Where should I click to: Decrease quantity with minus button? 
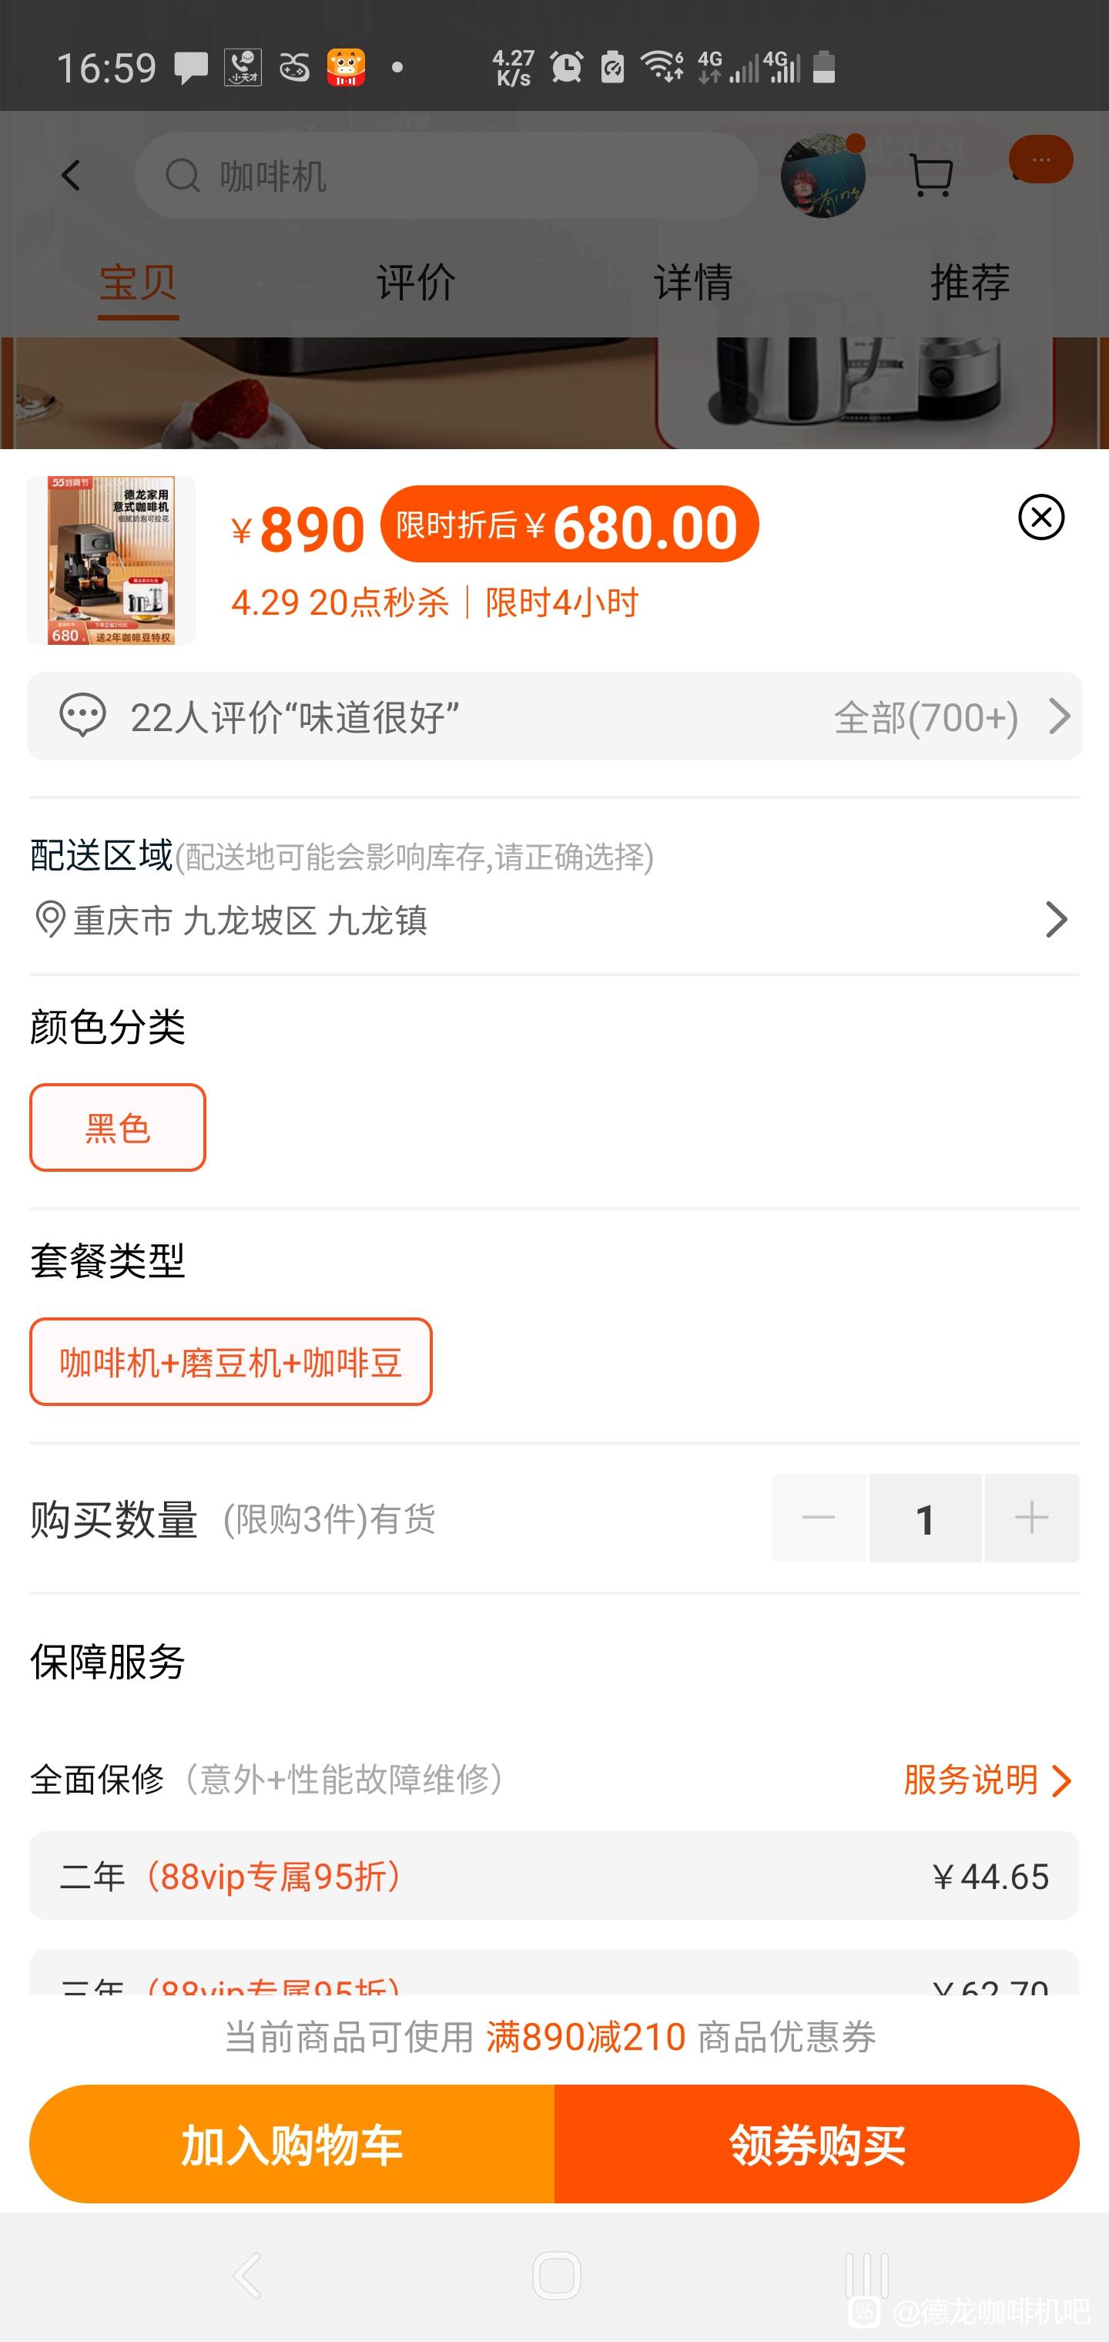coord(818,1518)
